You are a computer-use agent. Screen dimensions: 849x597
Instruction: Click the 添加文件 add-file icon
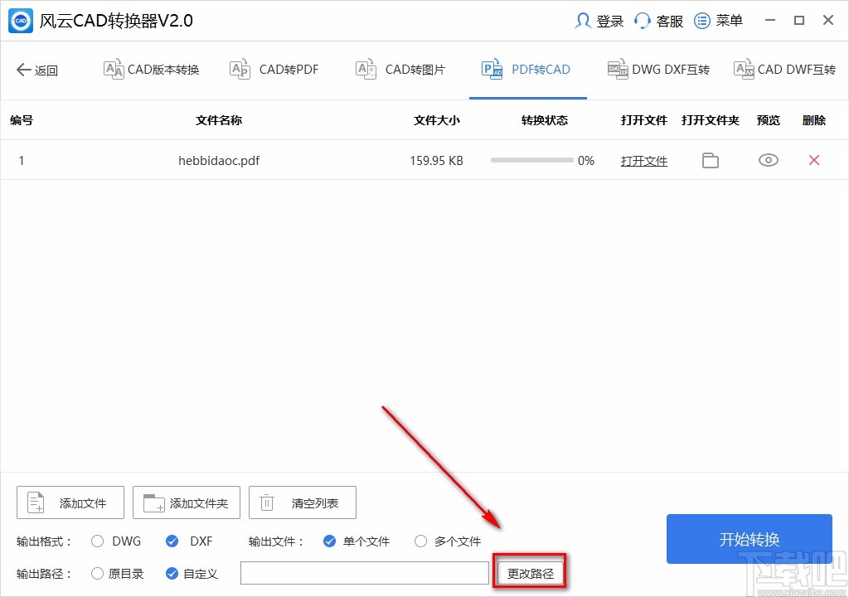34,502
